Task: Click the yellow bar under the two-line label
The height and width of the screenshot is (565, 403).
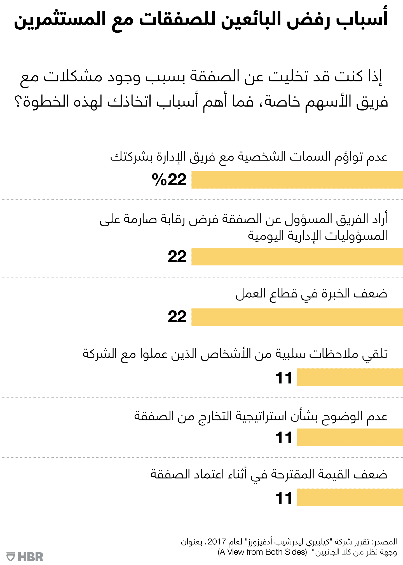Action: click(297, 256)
